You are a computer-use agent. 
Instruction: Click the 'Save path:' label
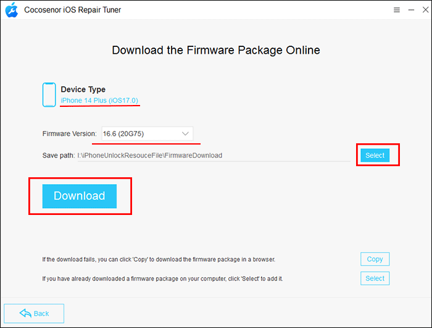[59, 156]
